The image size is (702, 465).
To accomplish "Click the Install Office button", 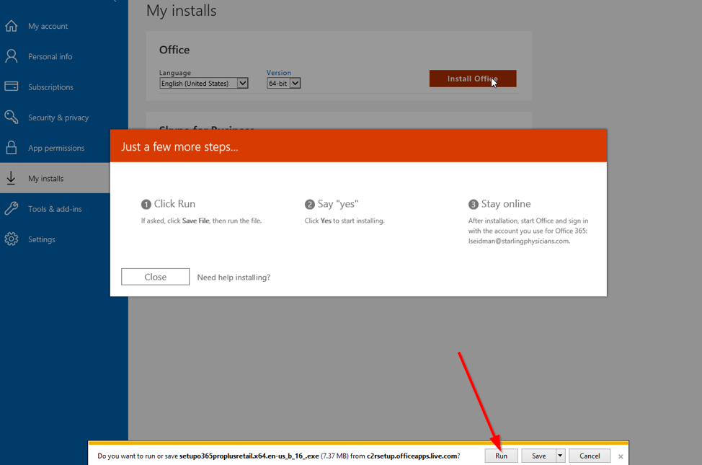I will pyautogui.click(x=473, y=78).
